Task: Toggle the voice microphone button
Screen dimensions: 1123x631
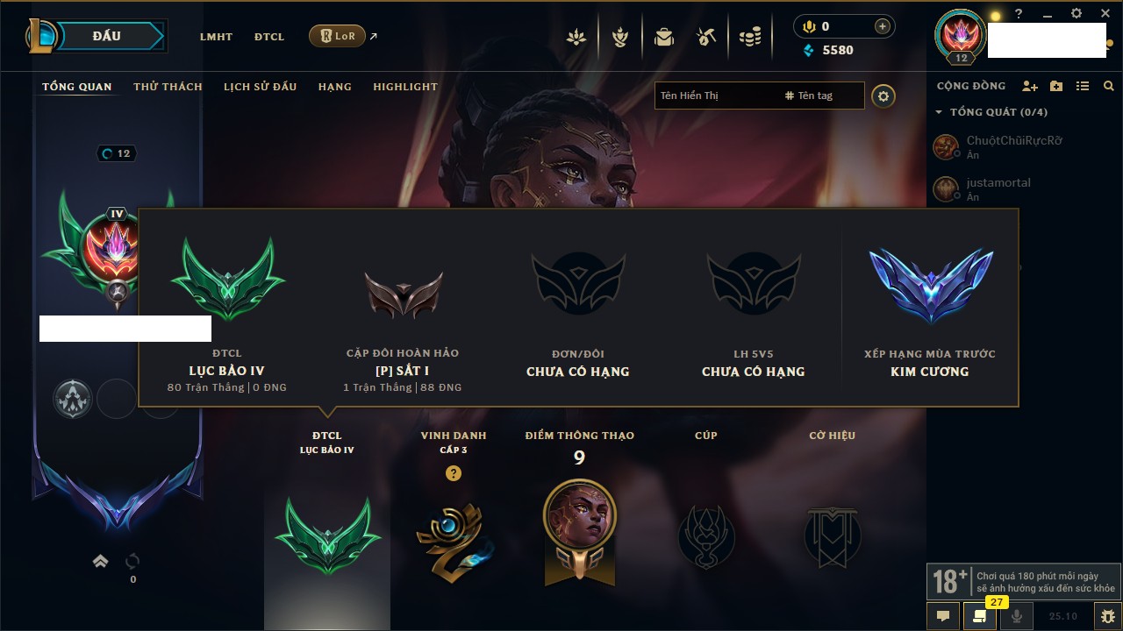Action: click(1017, 616)
